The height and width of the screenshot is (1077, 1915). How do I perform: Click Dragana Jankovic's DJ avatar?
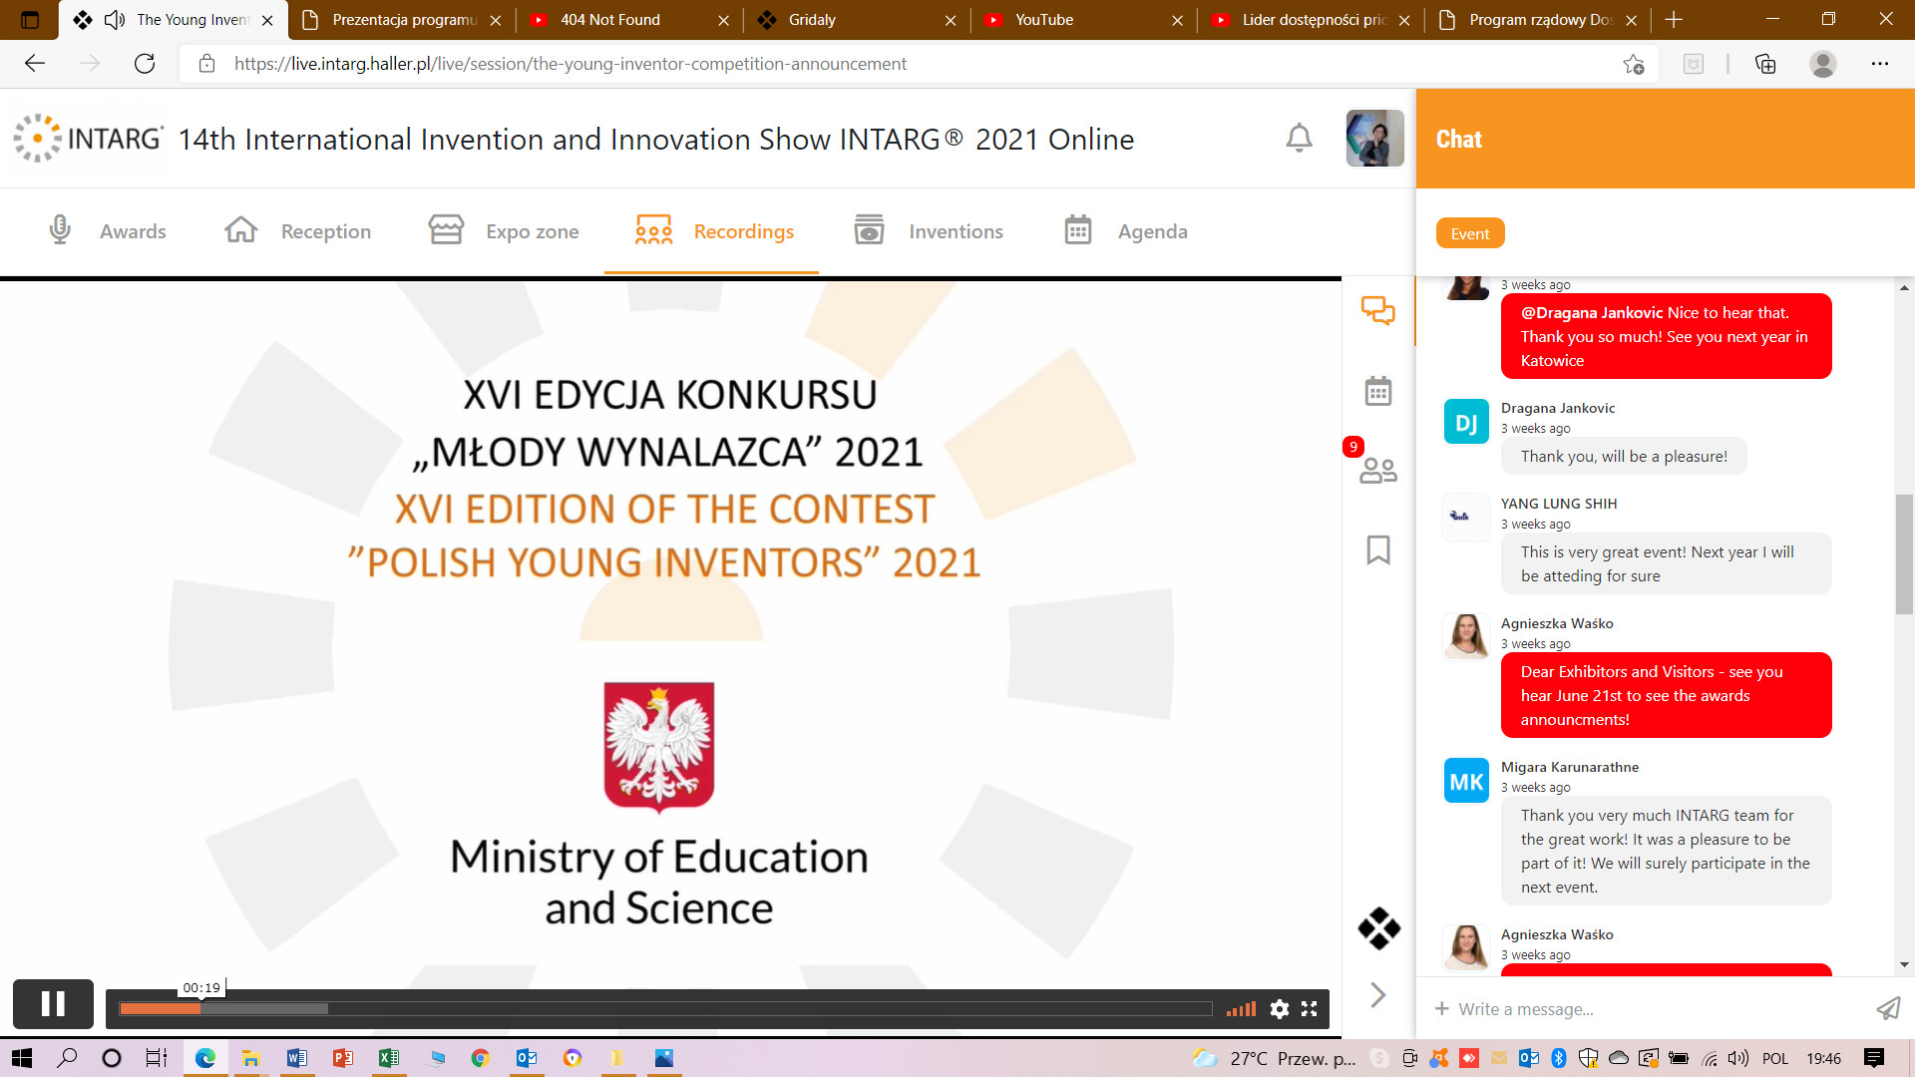tap(1466, 422)
